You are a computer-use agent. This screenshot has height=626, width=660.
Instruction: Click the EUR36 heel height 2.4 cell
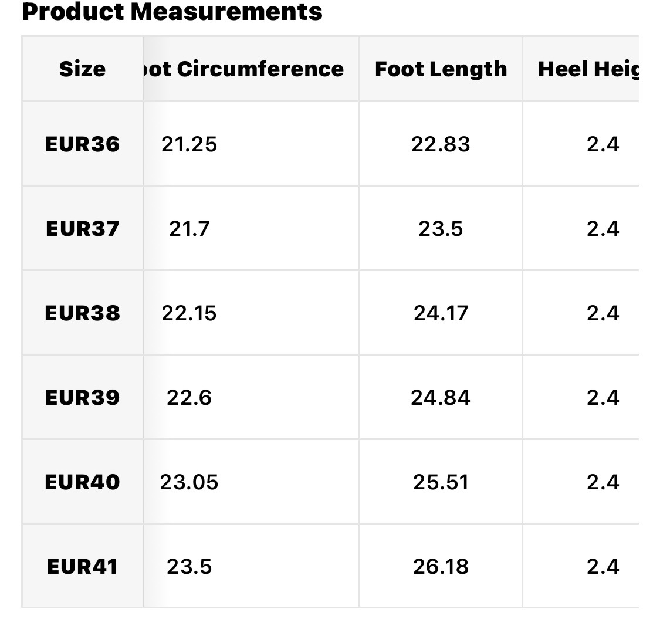tap(603, 144)
